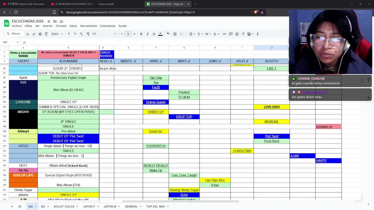Toggle bold formatting

coord(141,34)
